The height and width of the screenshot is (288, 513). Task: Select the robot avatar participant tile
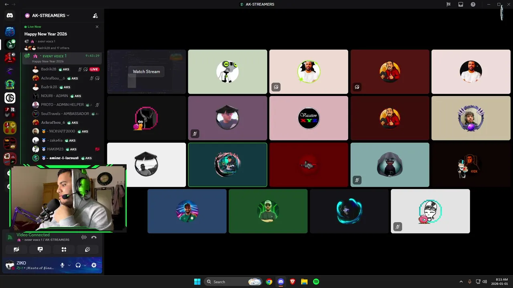click(x=227, y=72)
